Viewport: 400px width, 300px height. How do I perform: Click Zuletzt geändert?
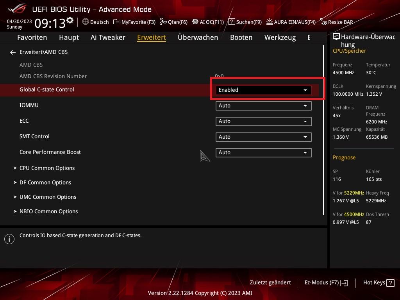tap(270, 283)
